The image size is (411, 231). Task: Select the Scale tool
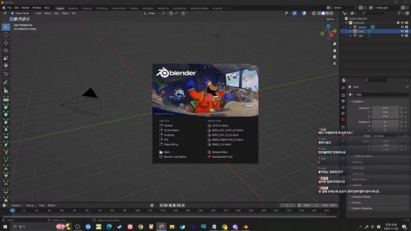(6, 58)
